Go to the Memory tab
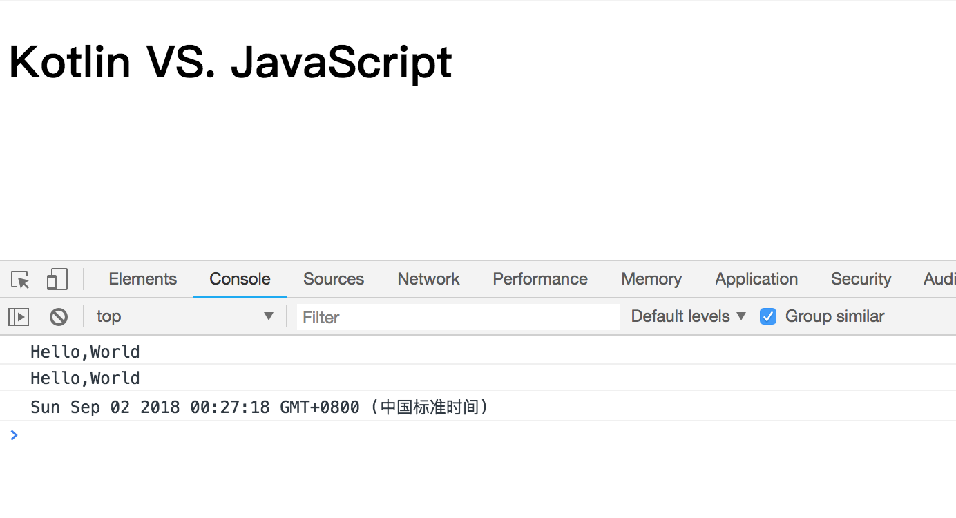 point(651,279)
